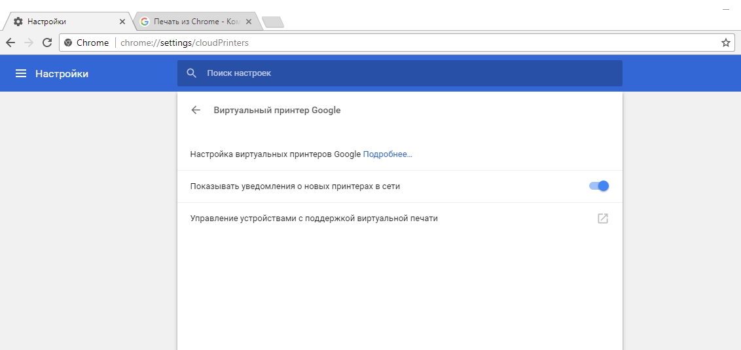Viewport: 741px width, 350px height.
Task: Open the Подробнее… link
Action: (388, 154)
